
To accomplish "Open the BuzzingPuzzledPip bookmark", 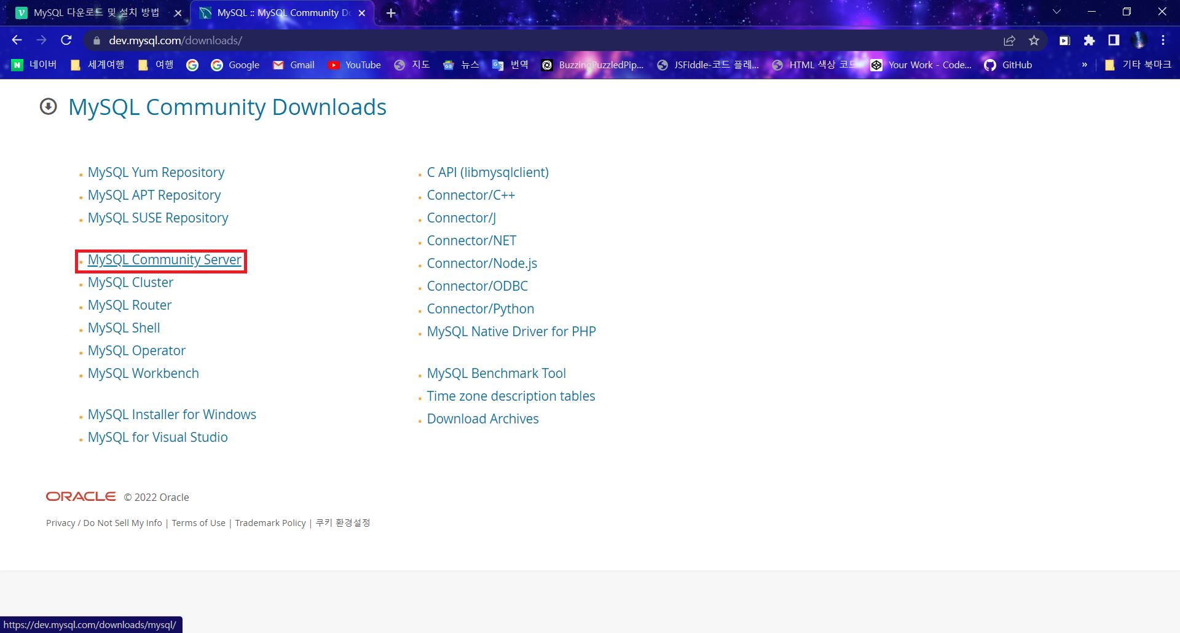I will pos(593,65).
